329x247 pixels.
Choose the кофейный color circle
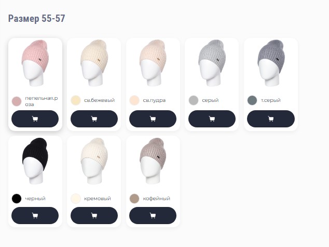[134, 199]
